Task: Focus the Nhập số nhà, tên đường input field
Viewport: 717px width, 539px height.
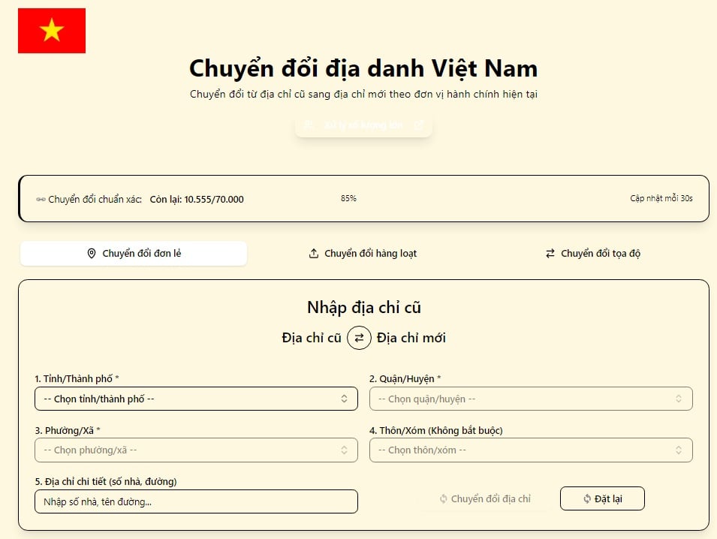Action: coord(196,501)
